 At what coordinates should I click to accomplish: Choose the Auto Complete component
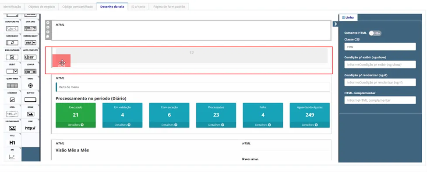pos(30,55)
